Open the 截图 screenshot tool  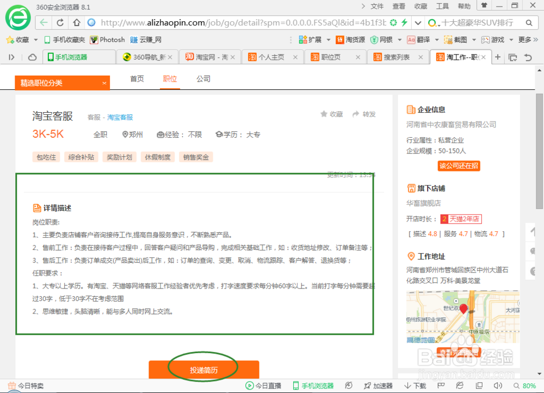coord(455,40)
